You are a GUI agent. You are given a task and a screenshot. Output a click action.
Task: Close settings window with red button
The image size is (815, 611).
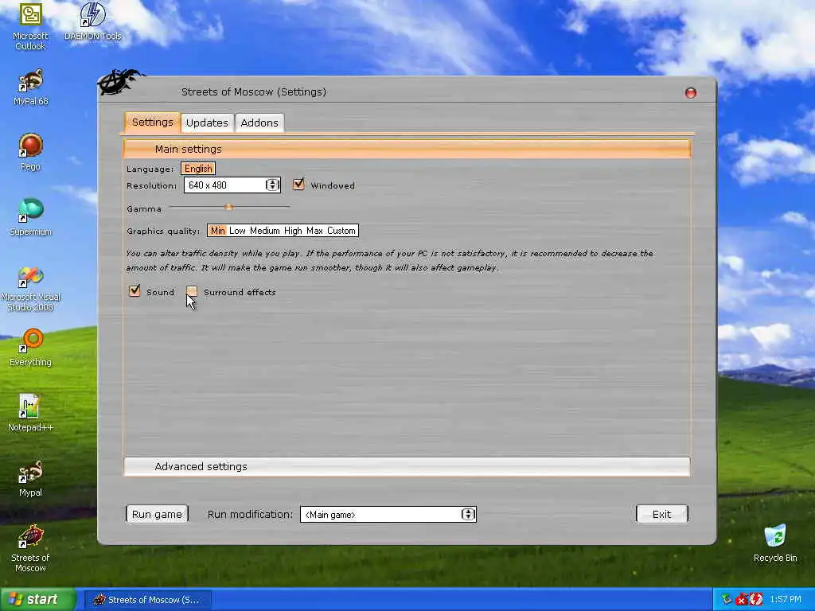coord(690,93)
